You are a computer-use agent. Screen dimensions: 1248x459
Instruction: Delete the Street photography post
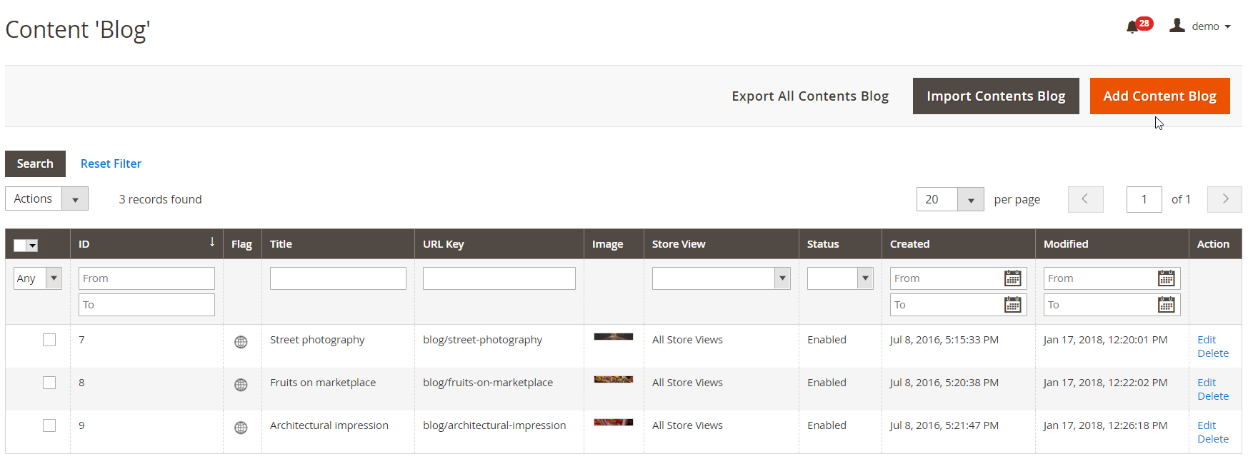[x=1213, y=353]
